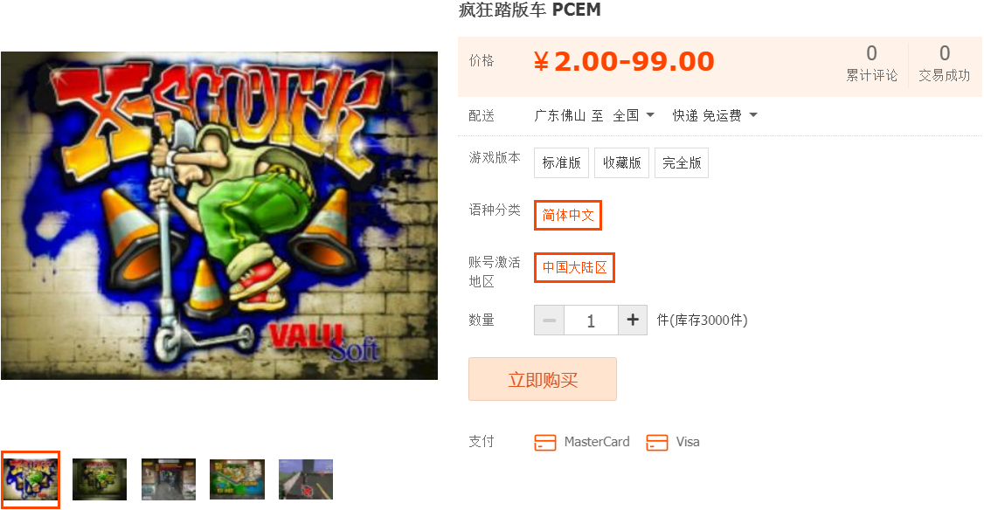Select the third gameplay screenshot thumbnail

tap(168, 479)
